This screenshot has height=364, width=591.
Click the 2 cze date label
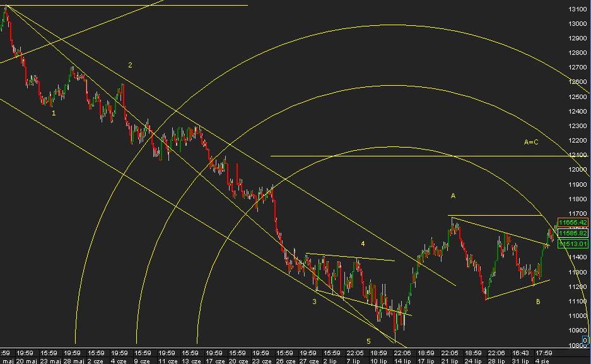tap(96, 361)
